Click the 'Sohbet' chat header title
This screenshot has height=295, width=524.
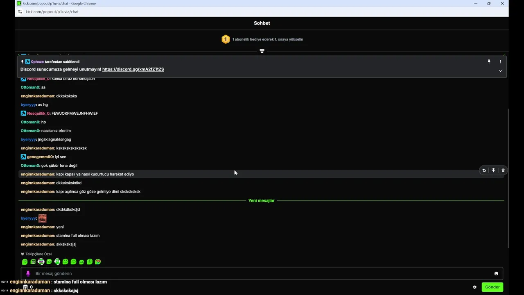click(262, 23)
